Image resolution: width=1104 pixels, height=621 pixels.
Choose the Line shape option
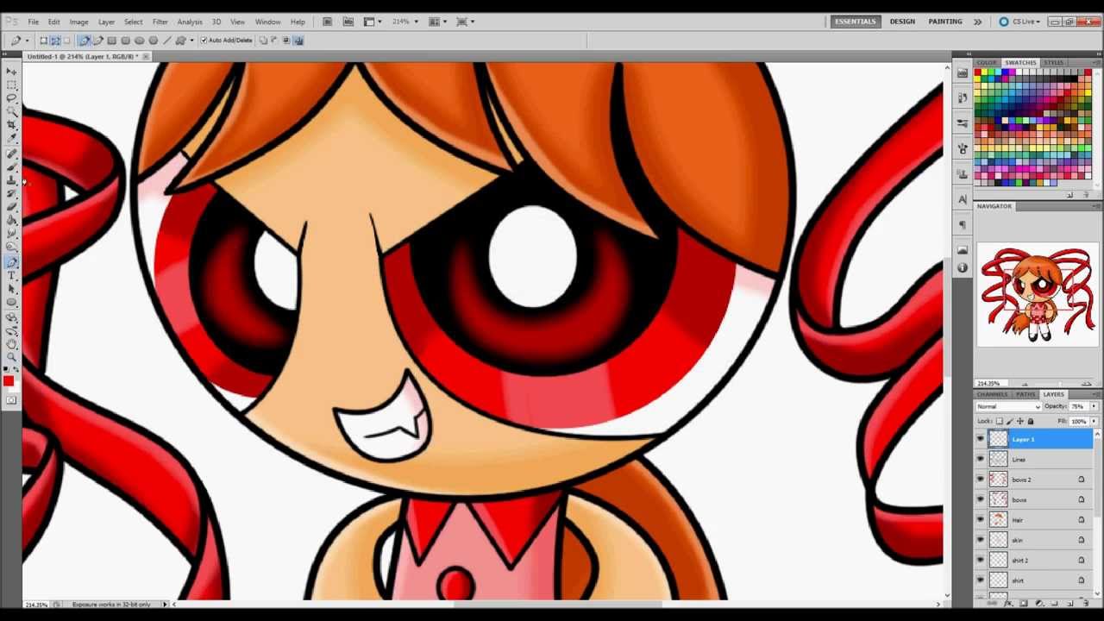pyautogui.click(x=166, y=40)
